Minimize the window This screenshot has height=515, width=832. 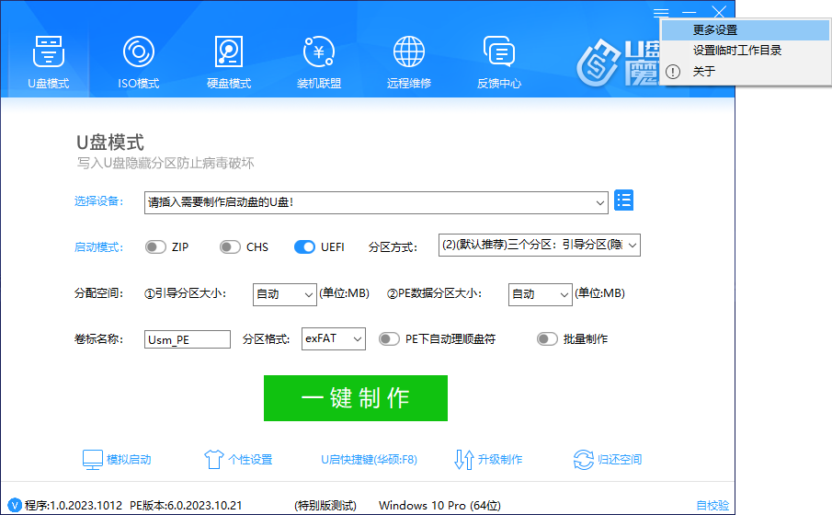[690, 12]
